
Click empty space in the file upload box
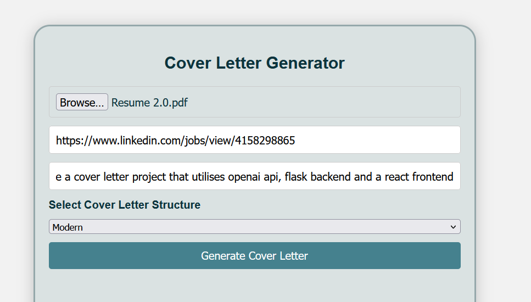pyautogui.click(x=322, y=102)
